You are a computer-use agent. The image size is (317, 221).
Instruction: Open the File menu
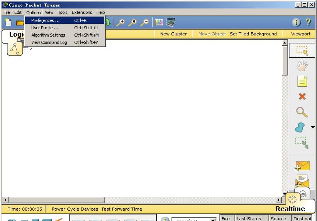7,12
